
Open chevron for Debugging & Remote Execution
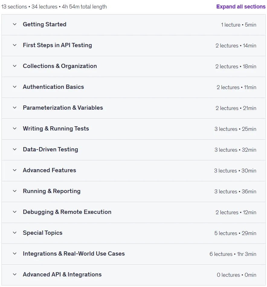click(14, 212)
